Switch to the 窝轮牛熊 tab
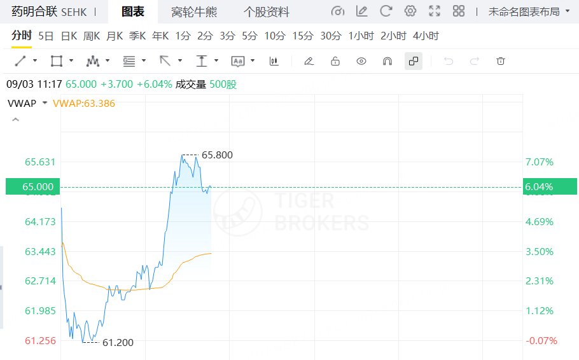Viewport: 579px width, 360px height. point(194,12)
